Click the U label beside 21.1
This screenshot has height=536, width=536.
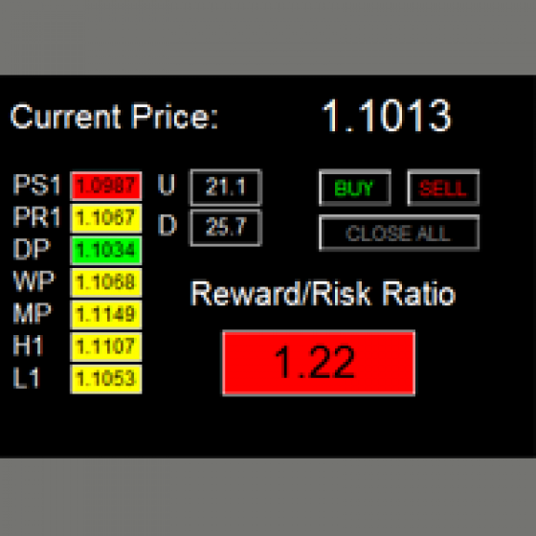167,185
